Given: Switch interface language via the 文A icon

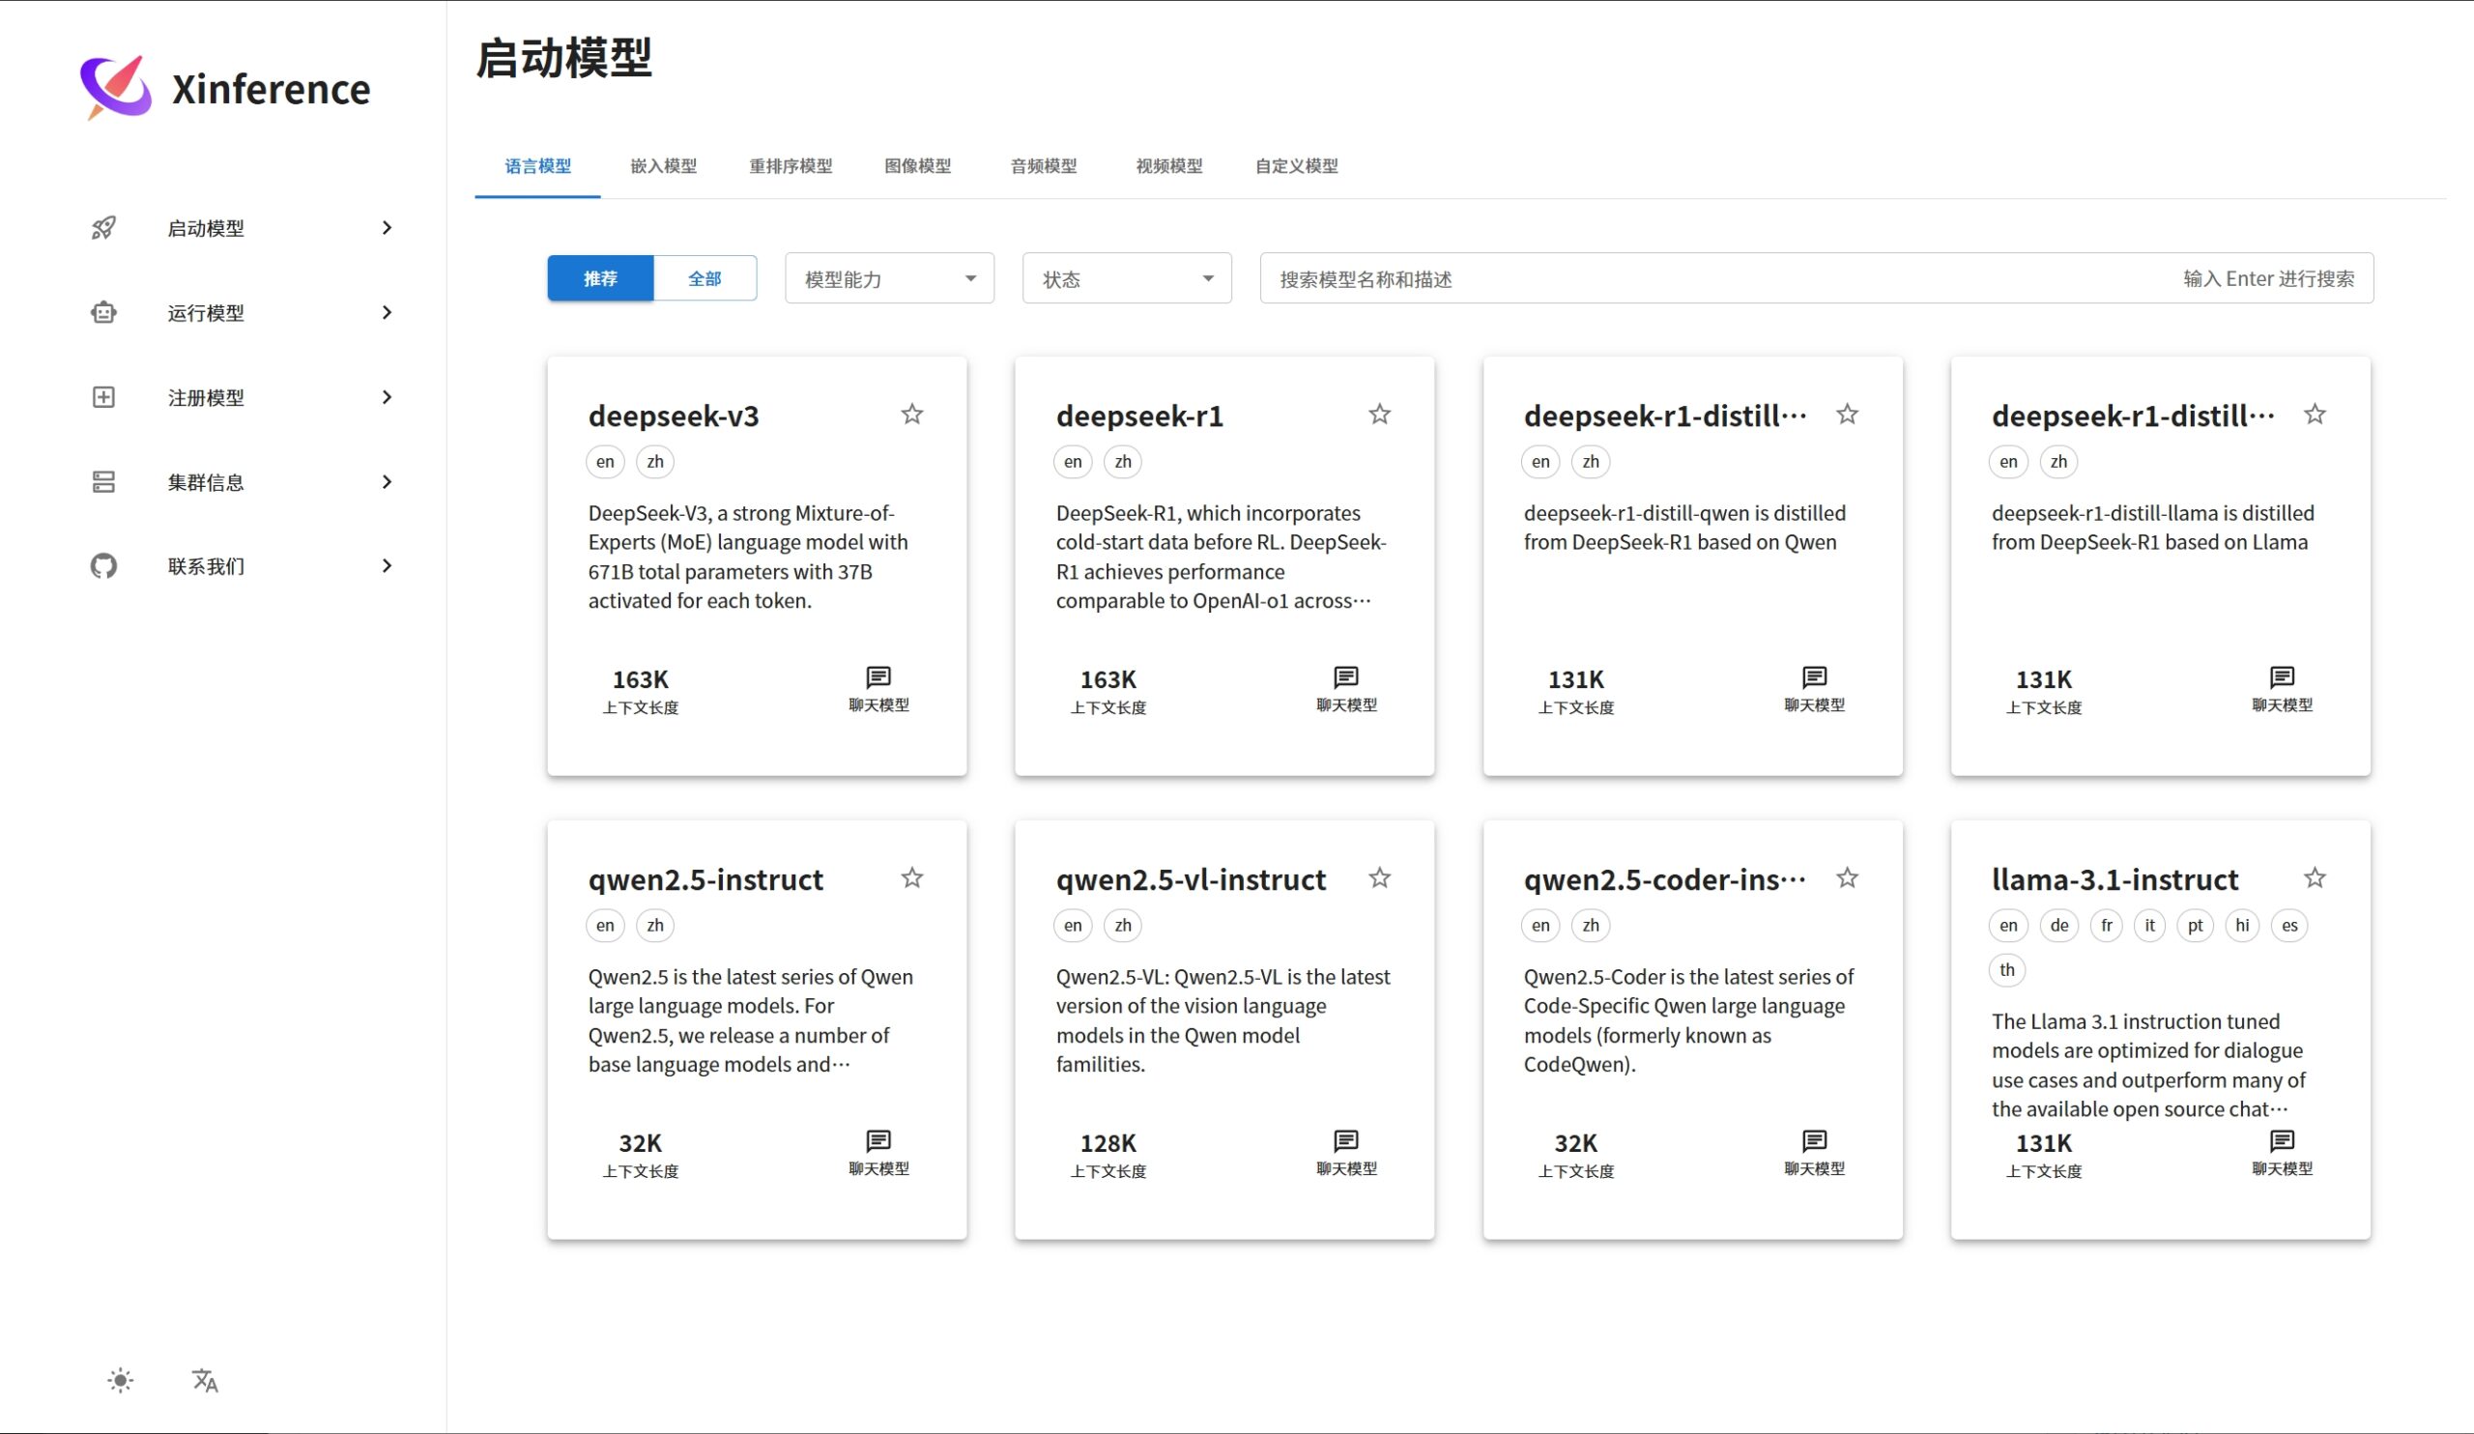Looking at the screenshot, I should [x=203, y=1380].
